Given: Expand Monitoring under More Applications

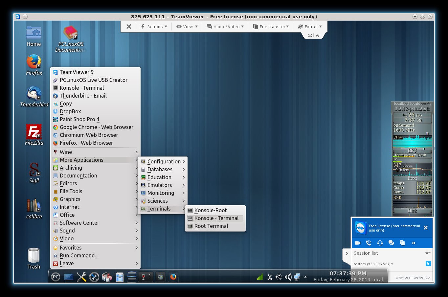Looking at the screenshot, I should pos(163,193).
